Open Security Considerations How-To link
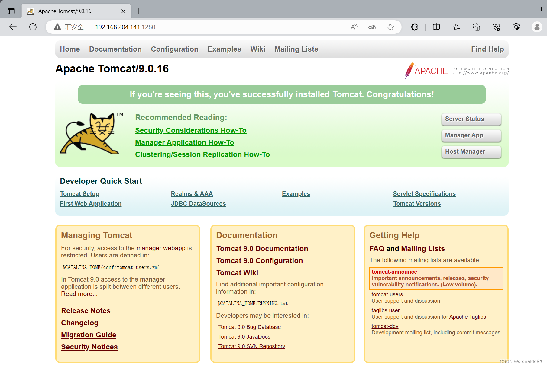Viewport: 547px width, 366px height. pyautogui.click(x=191, y=130)
